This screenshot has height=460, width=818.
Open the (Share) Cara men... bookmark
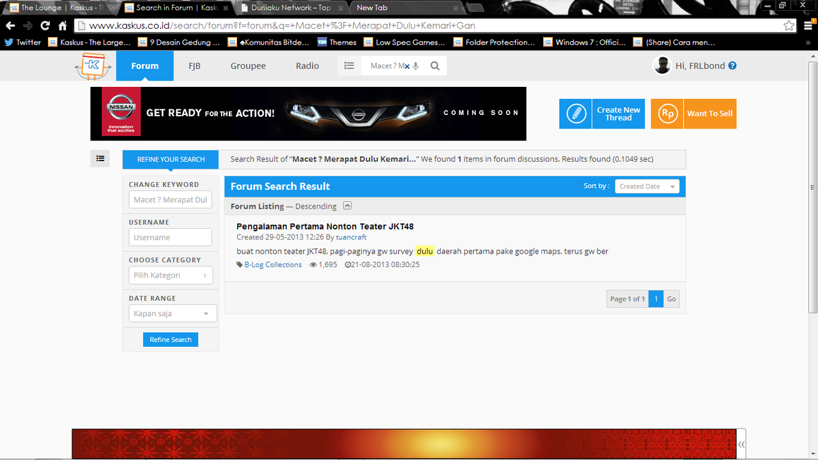[x=674, y=42]
